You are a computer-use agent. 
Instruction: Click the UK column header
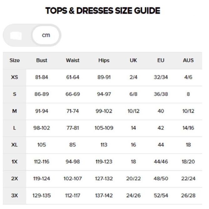pyautogui.click(x=133, y=60)
